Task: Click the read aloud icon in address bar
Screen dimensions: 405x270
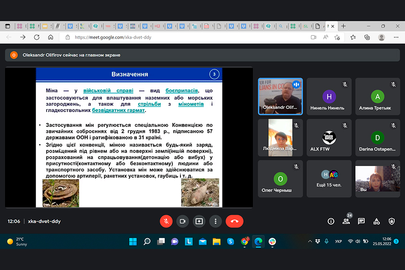Action: pyautogui.click(x=325, y=37)
